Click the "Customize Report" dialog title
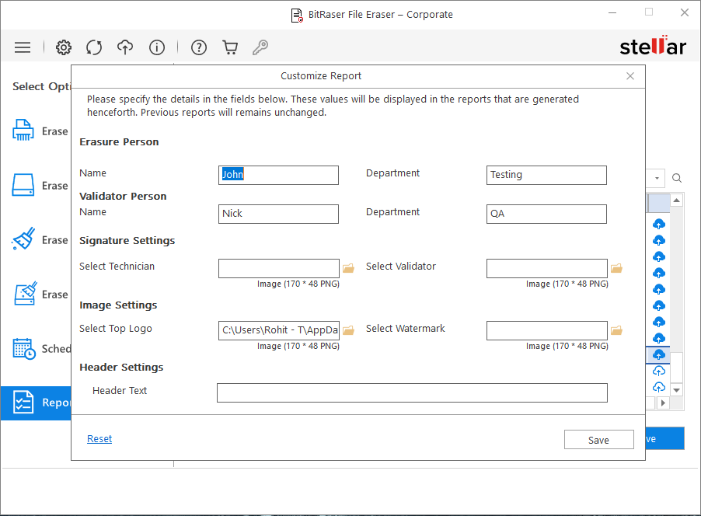This screenshot has height=516, width=701. [321, 76]
